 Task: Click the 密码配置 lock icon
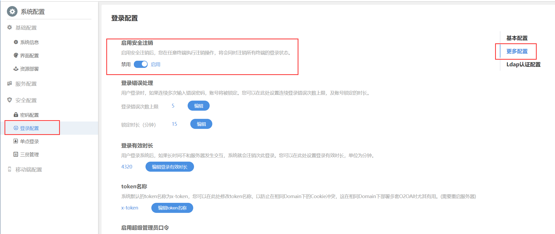tap(16, 115)
